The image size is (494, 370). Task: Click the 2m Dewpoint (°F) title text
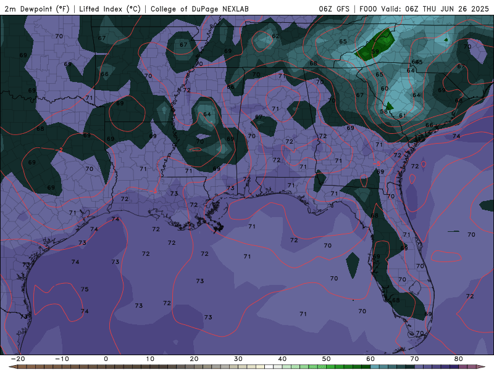[x=36, y=9]
